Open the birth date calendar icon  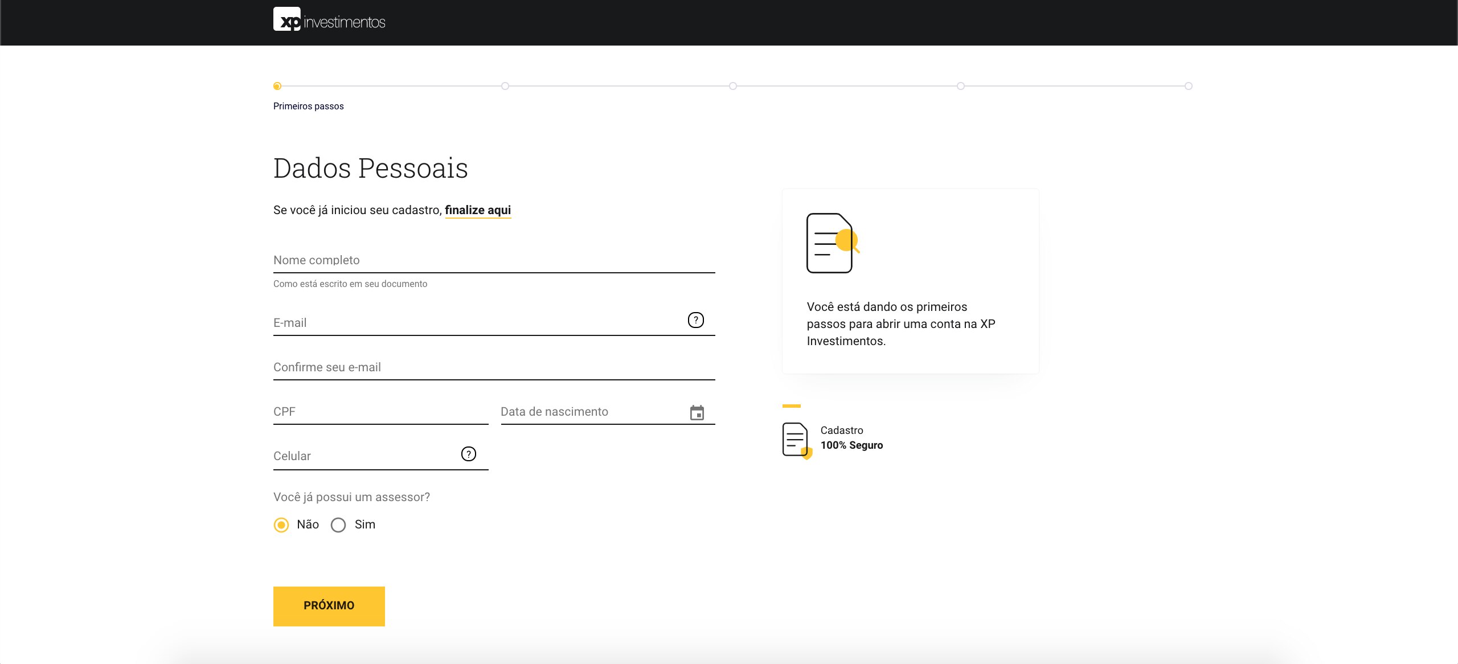click(697, 413)
